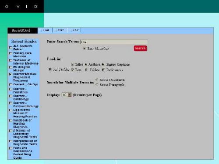Check Textbook of Internal Medicine book
Screen dimensions: 219x164
point(11,60)
